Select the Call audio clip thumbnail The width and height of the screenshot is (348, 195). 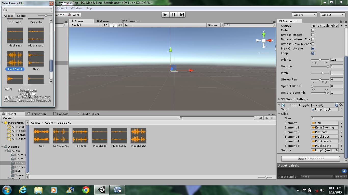[42, 136]
